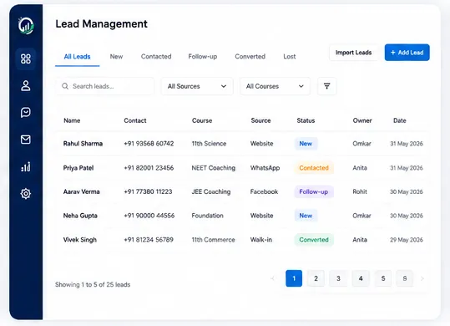This screenshot has height=326, width=450.
Task: Click the Name column header
Action: 72,120
